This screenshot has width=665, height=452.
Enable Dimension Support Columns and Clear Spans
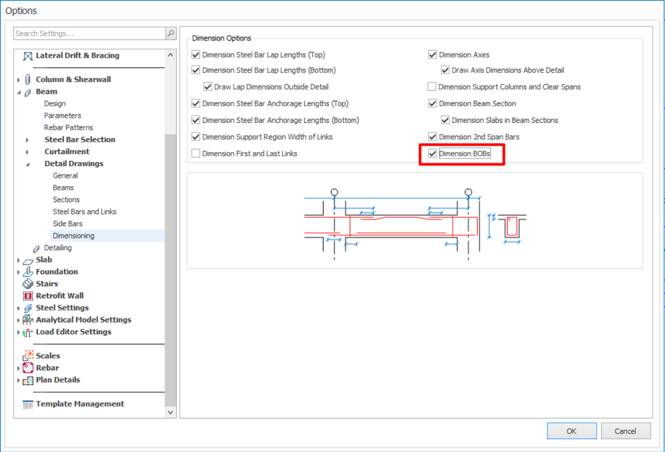tap(433, 87)
